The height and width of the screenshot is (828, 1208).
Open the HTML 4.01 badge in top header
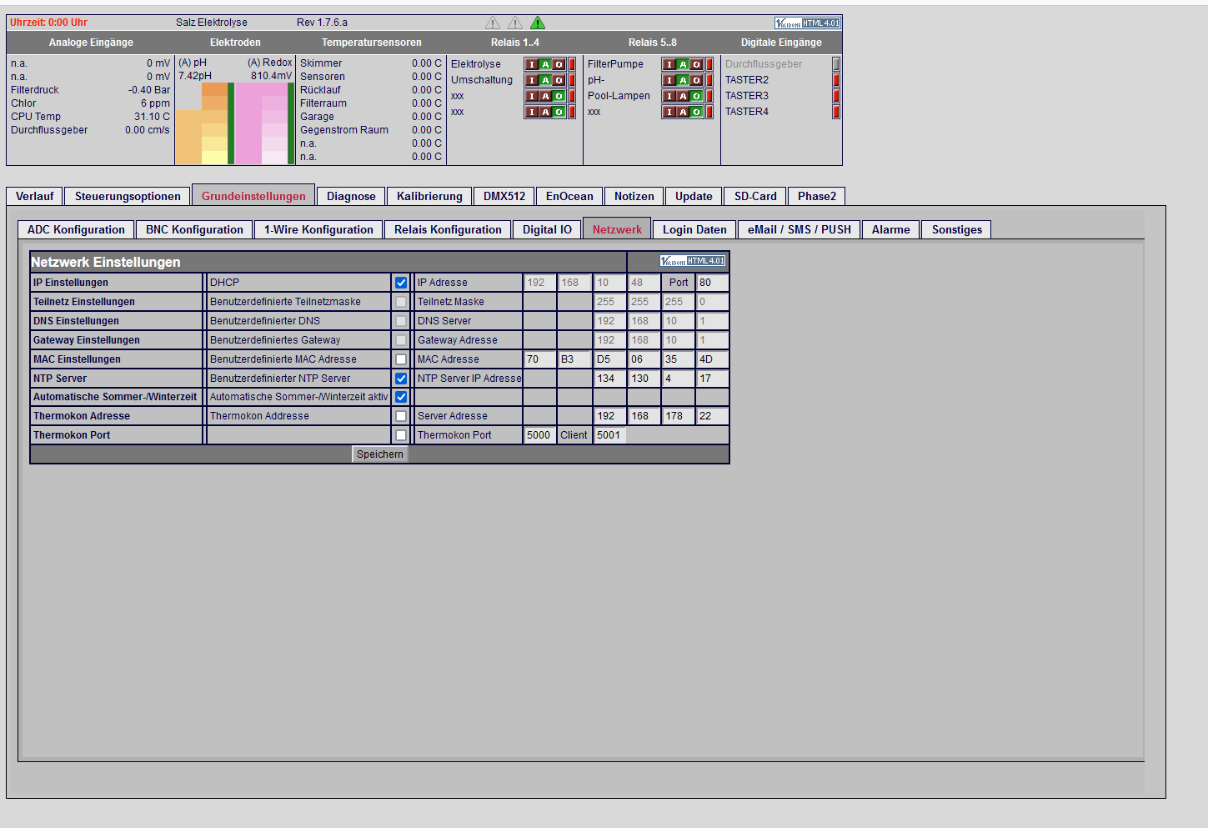(807, 23)
